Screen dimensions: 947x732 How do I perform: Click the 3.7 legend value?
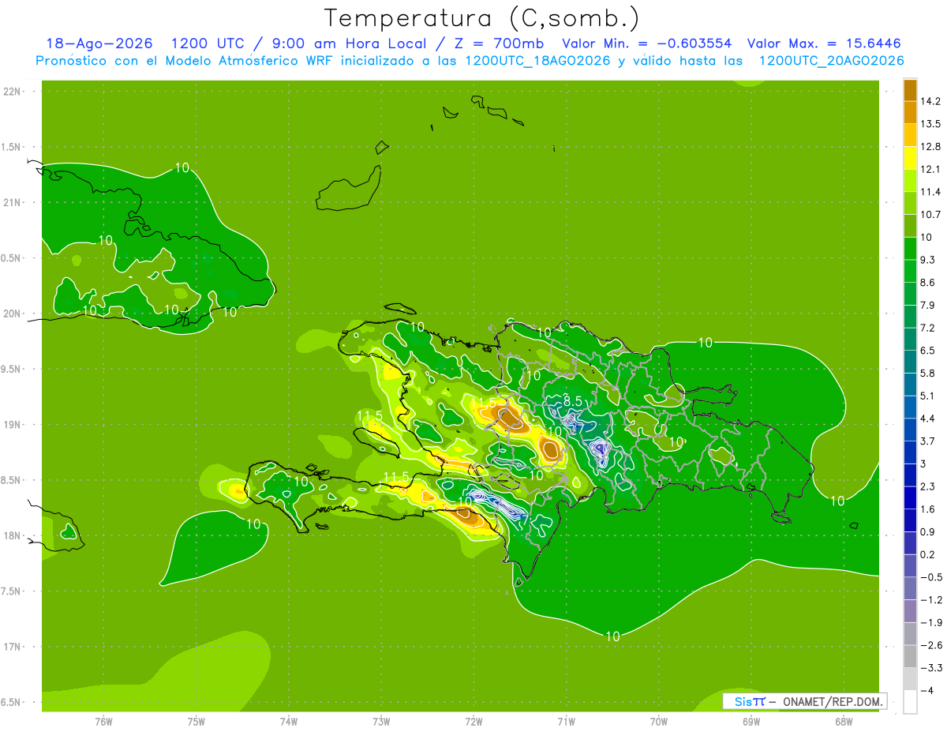point(927,441)
